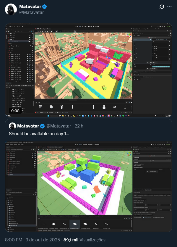Expand the Visibility section in the Inspector
This screenshot has width=177, height=247.
coord(136,159)
